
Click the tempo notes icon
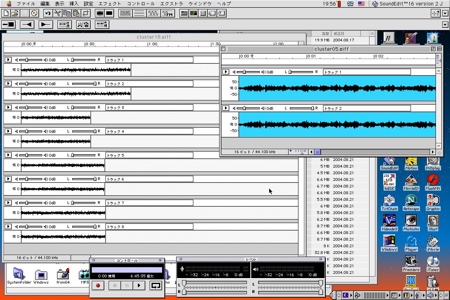(x=83, y=25)
